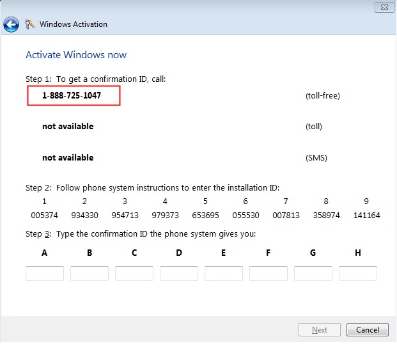Click installation ID block 358974

pyautogui.click(x=326, y=216)
